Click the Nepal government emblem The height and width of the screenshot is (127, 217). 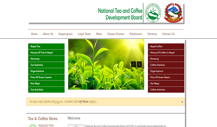click(x=174, y=13)
